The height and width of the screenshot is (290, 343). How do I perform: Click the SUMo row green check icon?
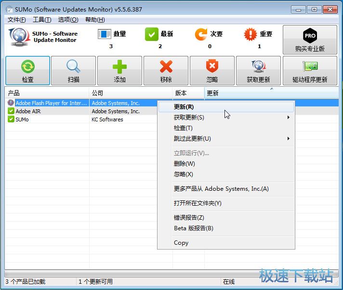coord(11,119)
